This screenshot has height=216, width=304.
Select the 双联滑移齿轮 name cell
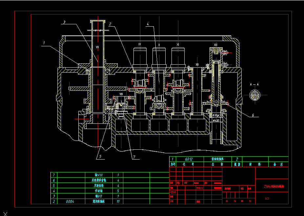point(99,180)
